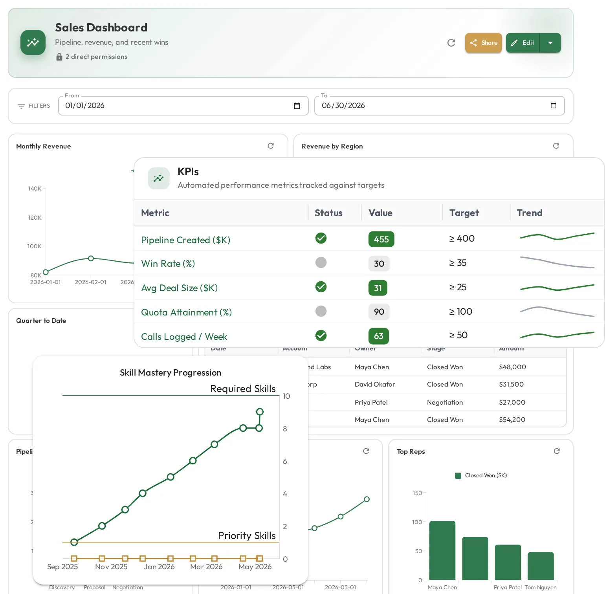Refresh the Revenue by Region chart

(x=556, y=146)
